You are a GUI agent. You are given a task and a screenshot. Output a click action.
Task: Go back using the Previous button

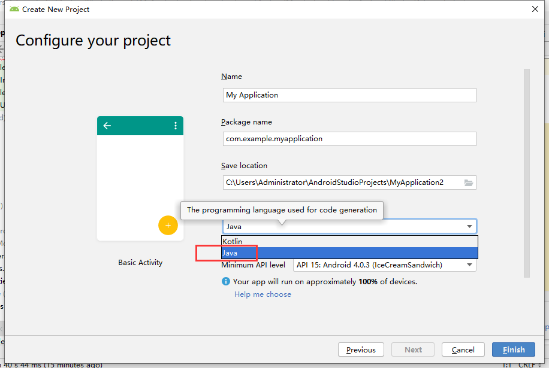pos(361,349)
